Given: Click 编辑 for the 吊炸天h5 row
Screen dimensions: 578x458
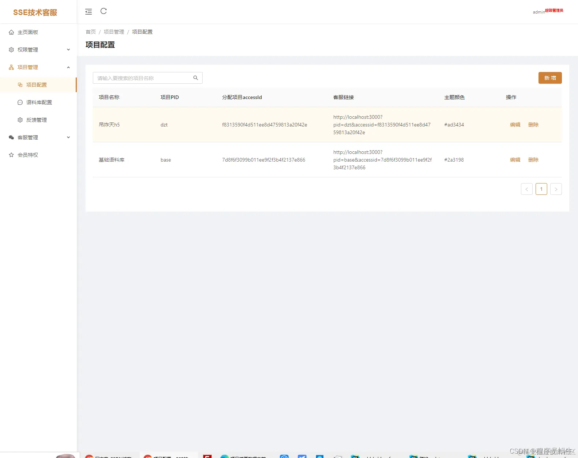Looking at the screenshot, I should point(515,125).
